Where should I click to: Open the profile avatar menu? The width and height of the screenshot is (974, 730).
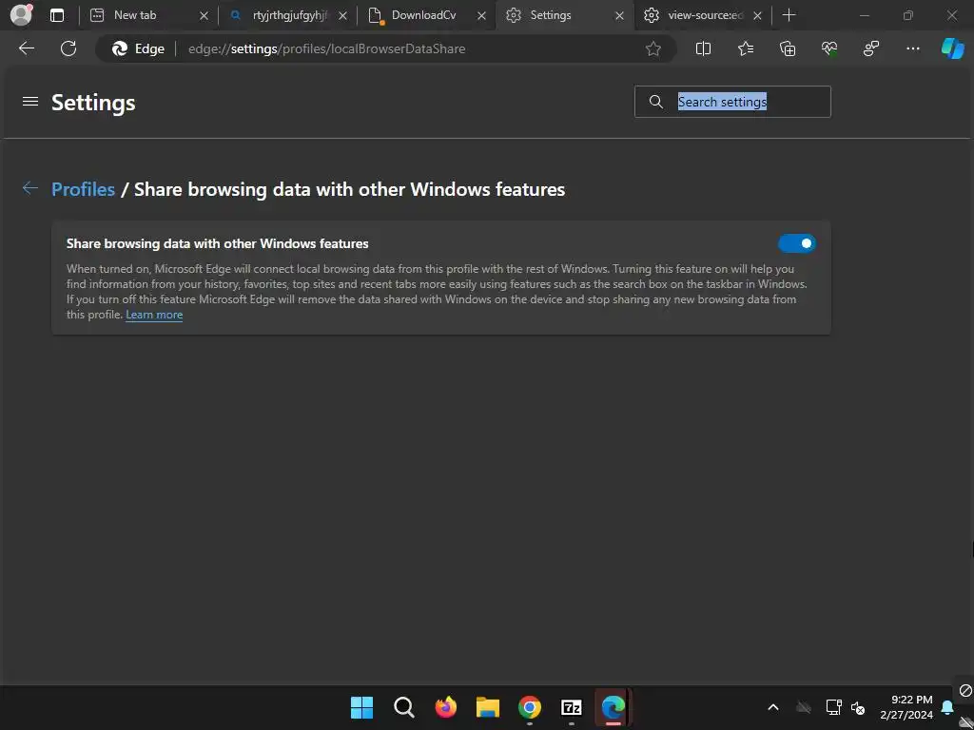[21, 14]
